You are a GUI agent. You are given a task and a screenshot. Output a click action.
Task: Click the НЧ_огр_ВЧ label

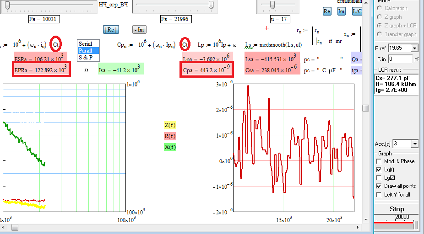click(x=113, y=5)
